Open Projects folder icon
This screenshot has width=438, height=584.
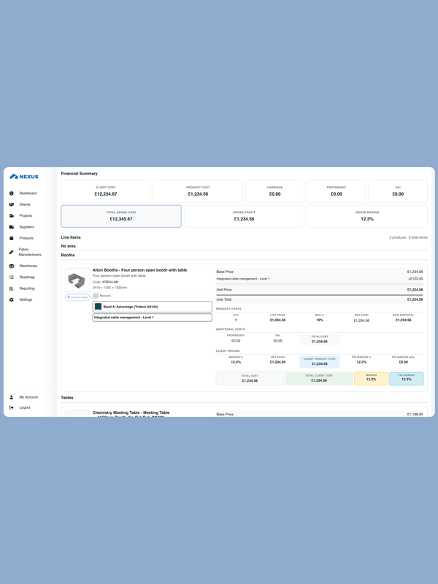(x=12, y=216)
